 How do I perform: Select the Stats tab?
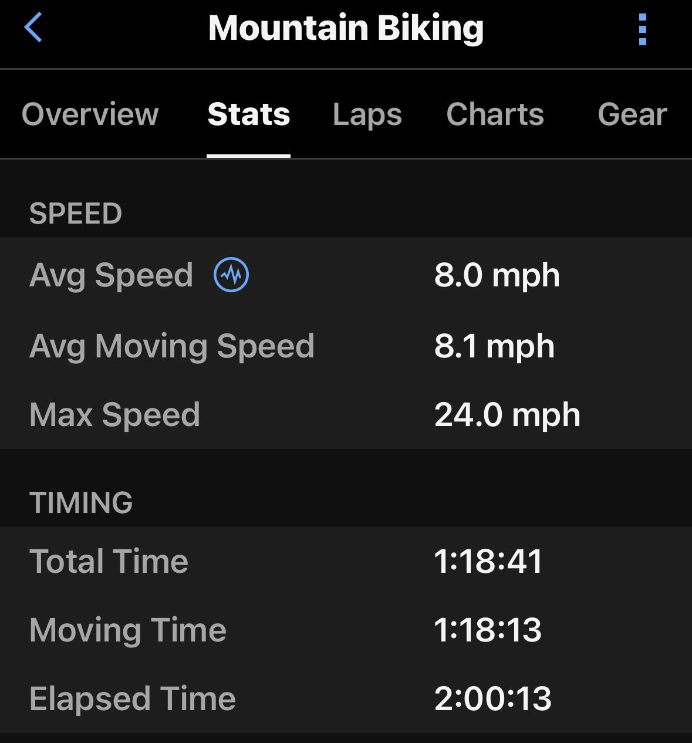click(249, 114)
